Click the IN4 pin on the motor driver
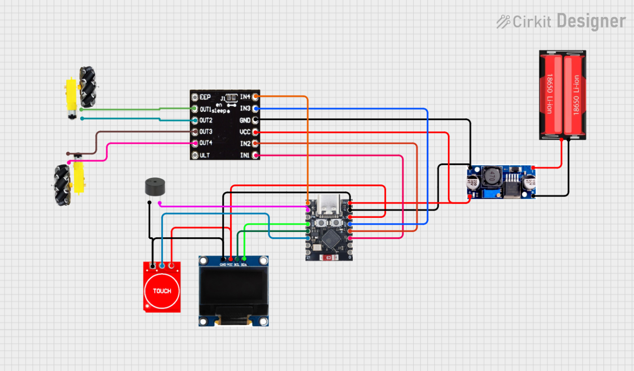The width and height of the screenshot is (634, 371). [x=256, y=97]
